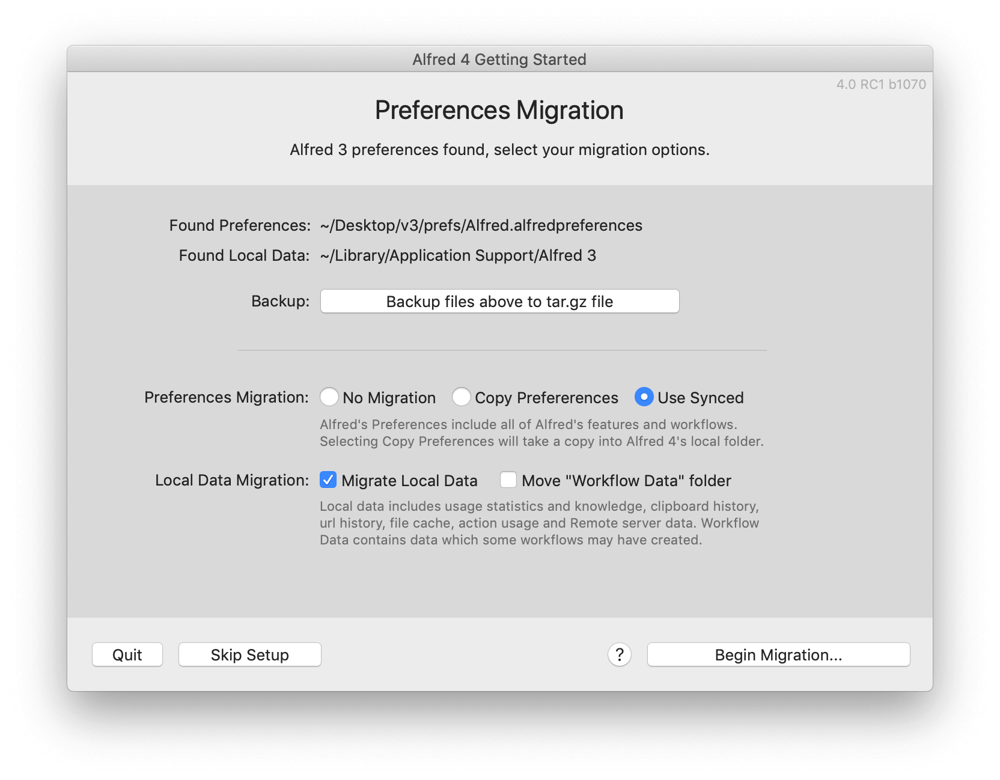Click Skip Setup to bypass migration
The width and height of the screenshot is (1000, 780).
click(249, 654)
